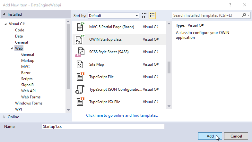This screenshot has width=252, height=142.
Task: Choose the SCSS Style Sheet icon
Action: coord(80,52)
